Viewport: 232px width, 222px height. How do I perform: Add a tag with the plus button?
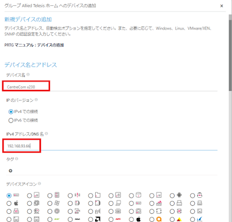click(x=10, y=171)
